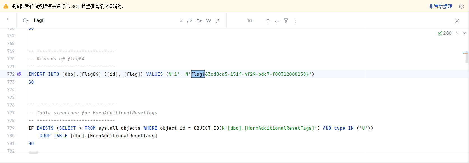Click the warning triangle icon in banner
Screen dimensions: 469x163
coord(6,6)
